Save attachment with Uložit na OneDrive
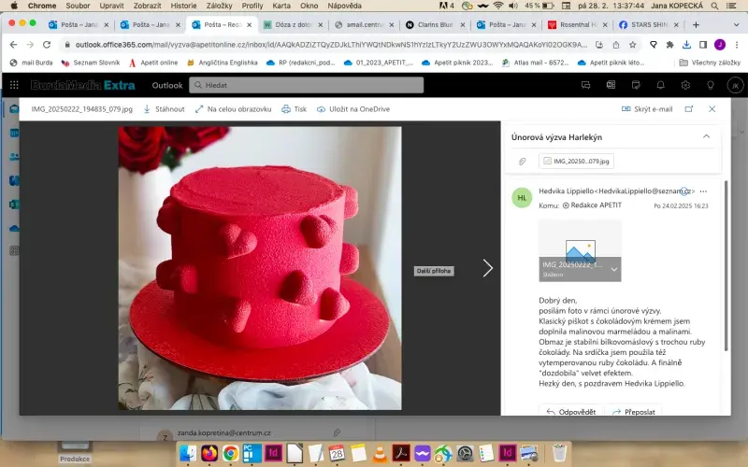This screenshot has width=748, height=467. click(352, 109)
